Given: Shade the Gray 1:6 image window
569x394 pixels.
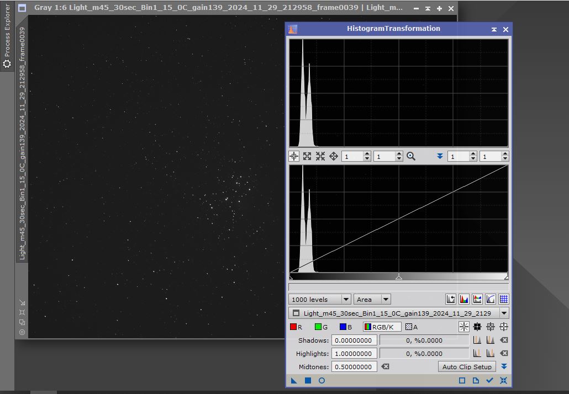Looking at the screenshot, I should (x=428, y=8).
